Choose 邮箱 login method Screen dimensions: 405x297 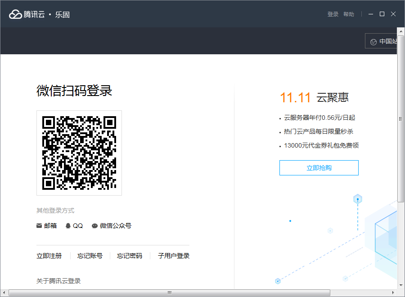(46, 226)
